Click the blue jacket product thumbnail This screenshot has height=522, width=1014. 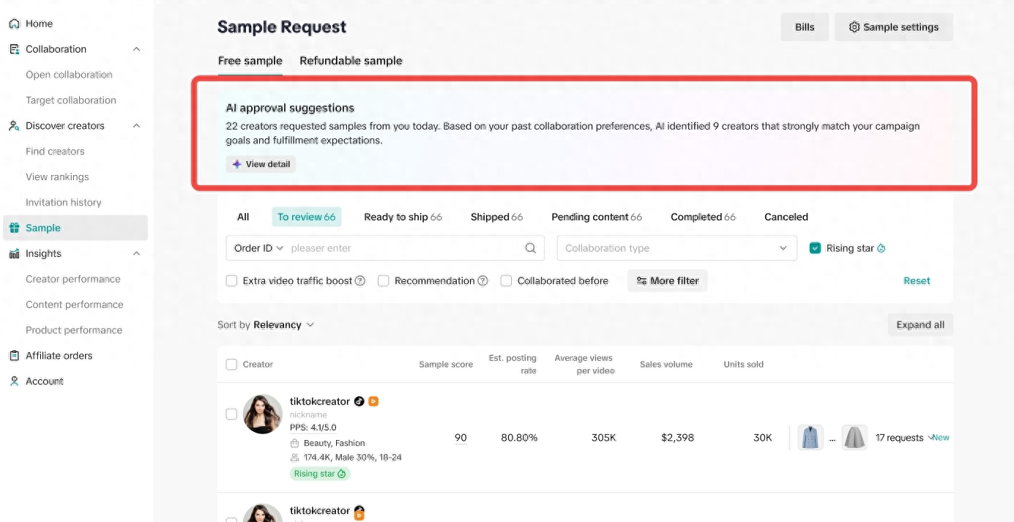point(810,438)
